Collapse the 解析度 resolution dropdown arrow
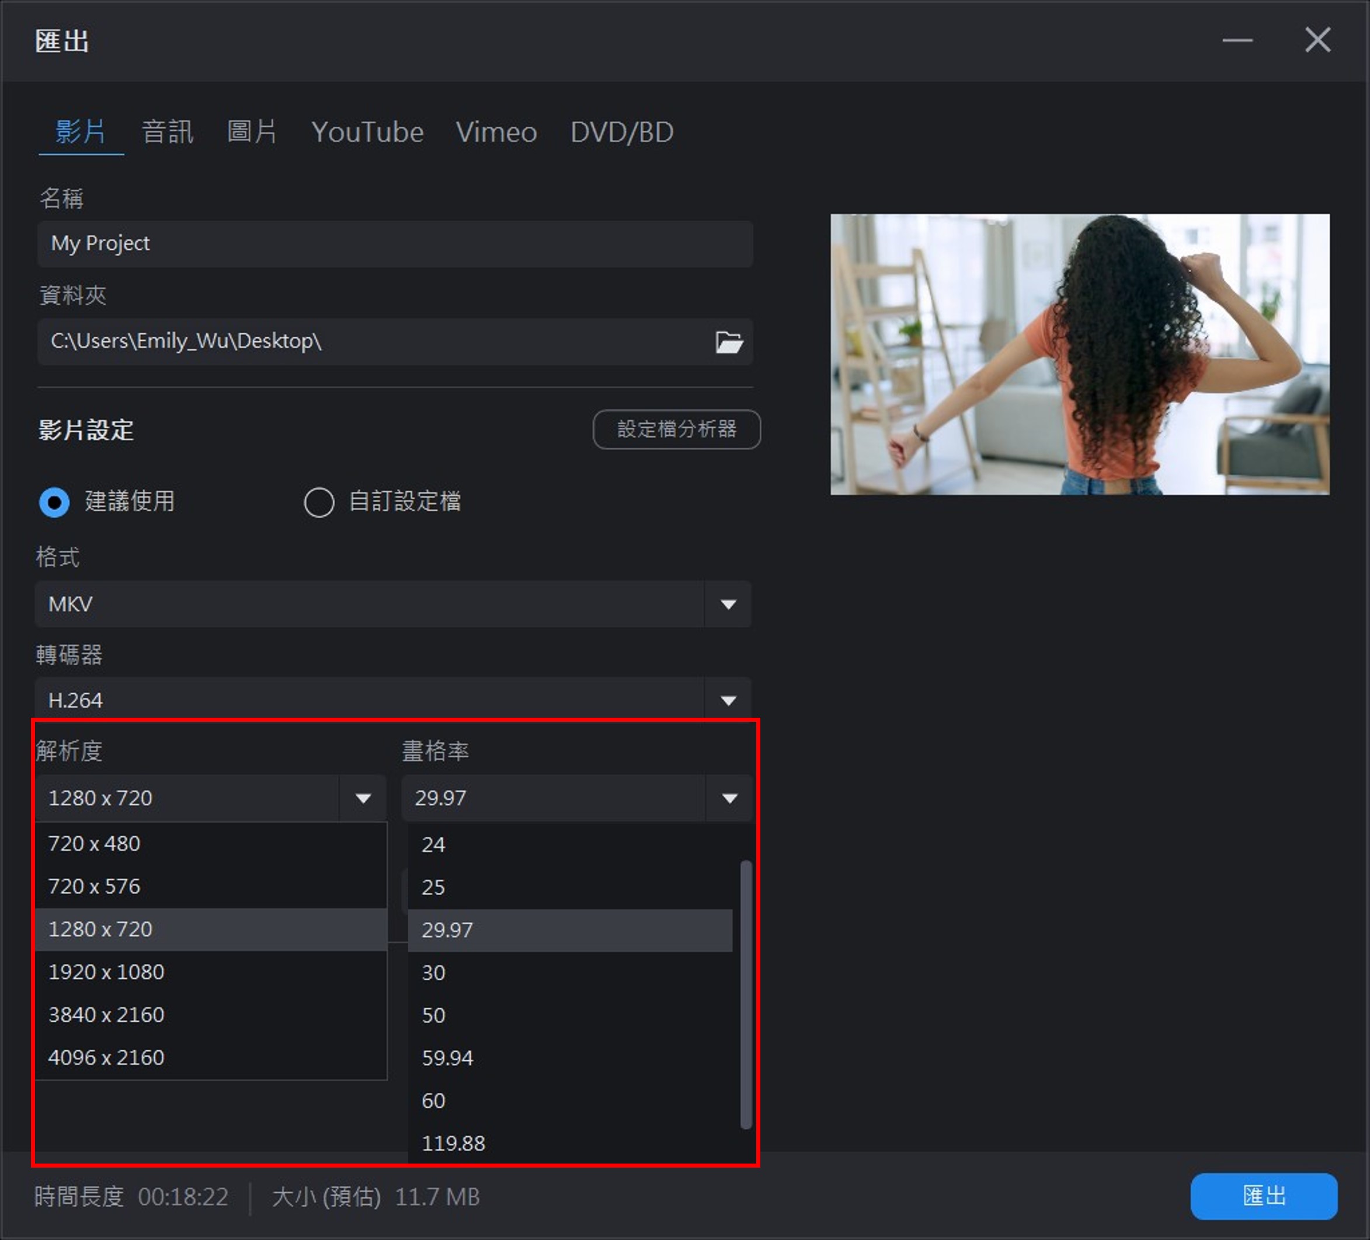This screenshot has height=1240, width=1370. click(x=363, y=798)
